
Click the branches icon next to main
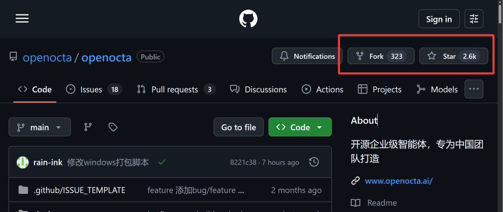tap(88, 127)
